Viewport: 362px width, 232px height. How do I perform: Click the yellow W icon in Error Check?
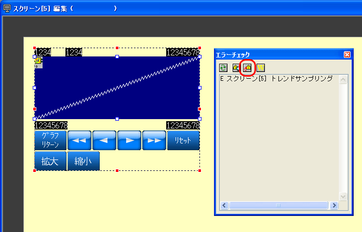(x=261, y=67)
